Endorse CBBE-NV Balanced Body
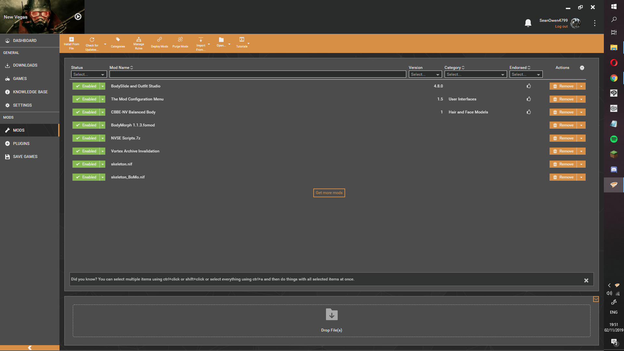 point(529,112)
